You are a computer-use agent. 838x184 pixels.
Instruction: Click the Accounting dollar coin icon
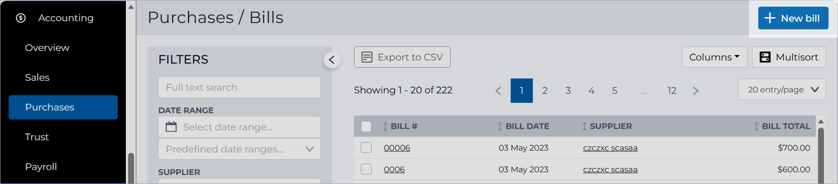point(21,18)
